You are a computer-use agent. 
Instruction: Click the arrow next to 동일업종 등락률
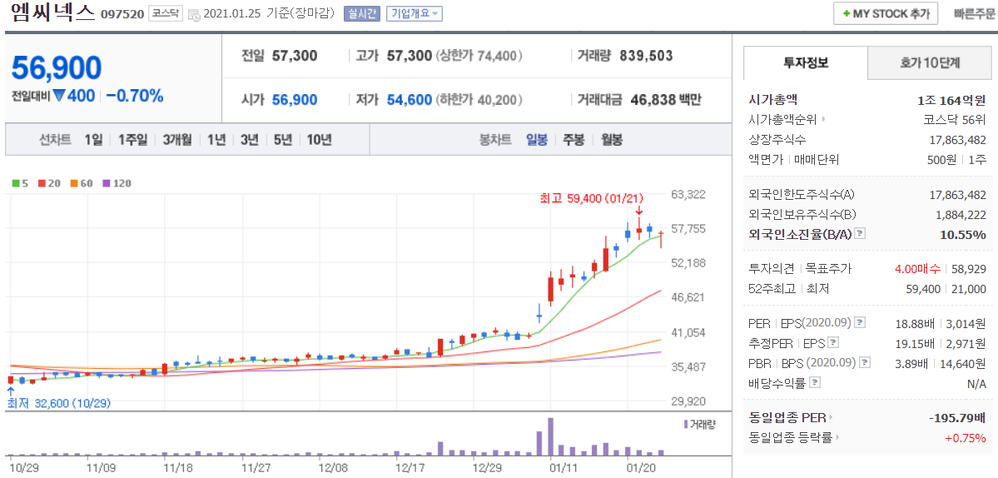[x=837, y=437]
